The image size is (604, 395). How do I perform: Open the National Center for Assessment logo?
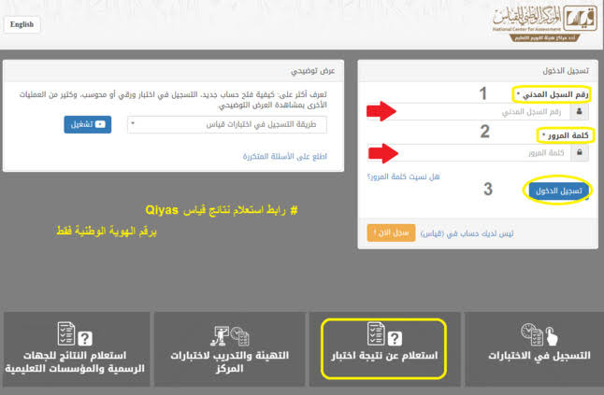click(x=545, y=24)
